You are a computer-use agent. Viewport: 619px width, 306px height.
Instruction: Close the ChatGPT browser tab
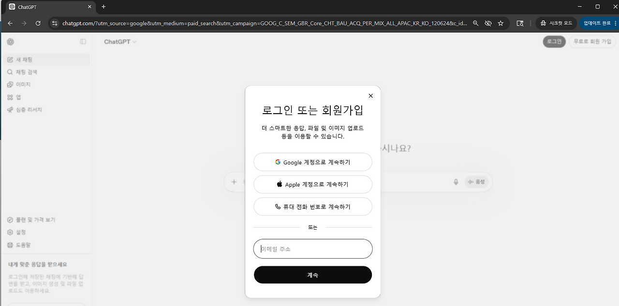tap(89, 7)
